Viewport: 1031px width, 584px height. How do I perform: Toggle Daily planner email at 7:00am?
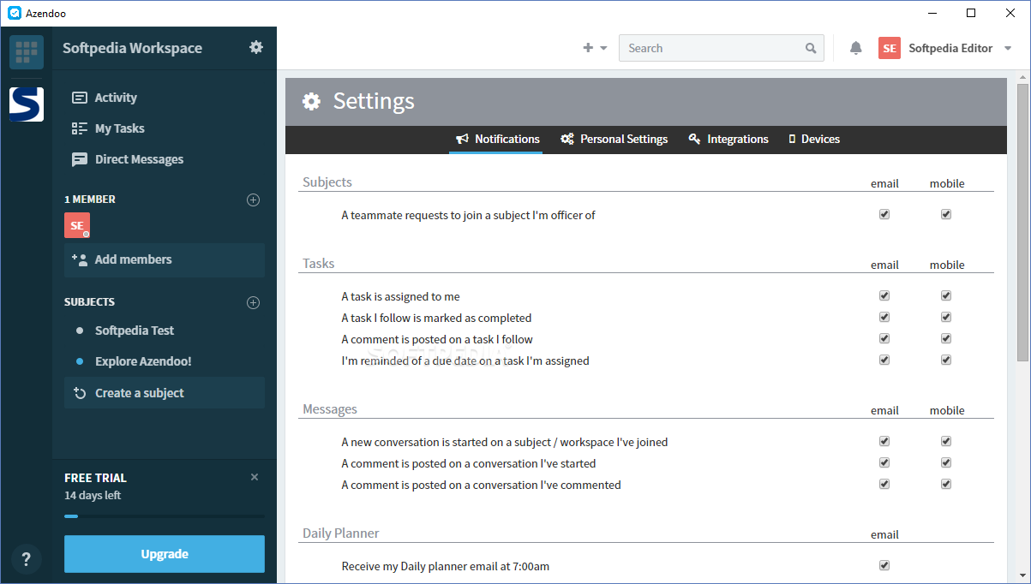tap(884, 565)
